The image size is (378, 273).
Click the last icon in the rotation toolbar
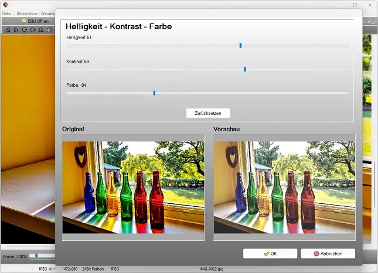click(x=49, y=29)
